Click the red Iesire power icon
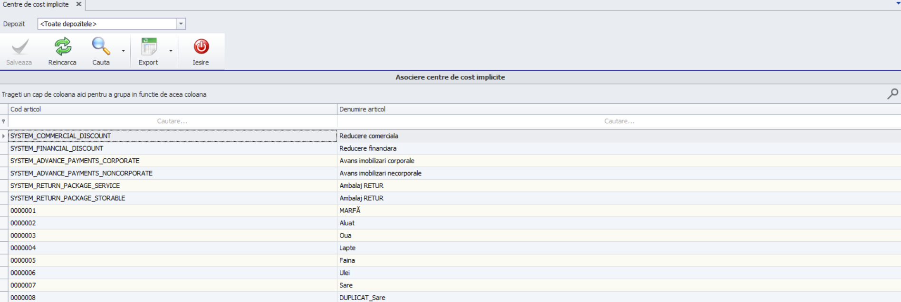Viewport: 901px width, 302px height. pyautogui.click(x=201, y=46)
